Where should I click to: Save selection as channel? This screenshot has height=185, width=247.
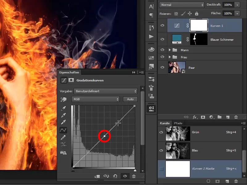point(217,181)
